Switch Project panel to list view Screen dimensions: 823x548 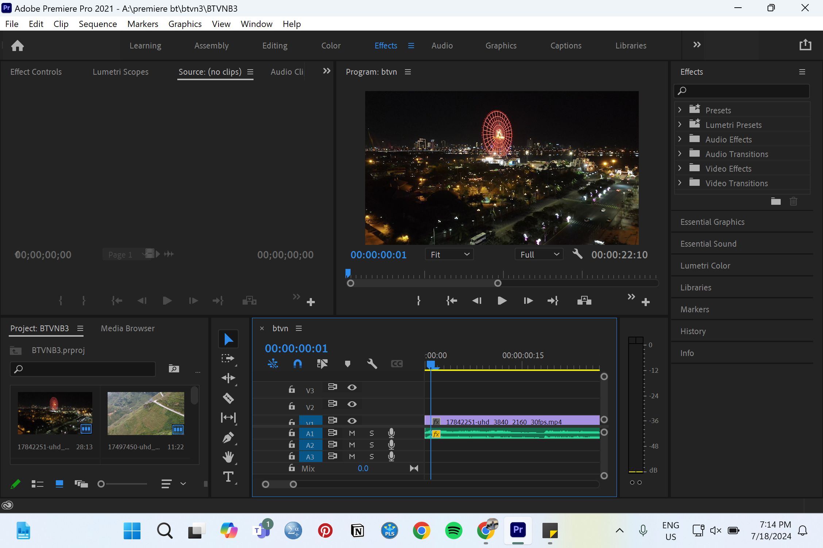click(x=37, y=484)
